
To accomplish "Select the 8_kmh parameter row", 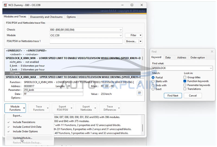I will coord(73,66).
